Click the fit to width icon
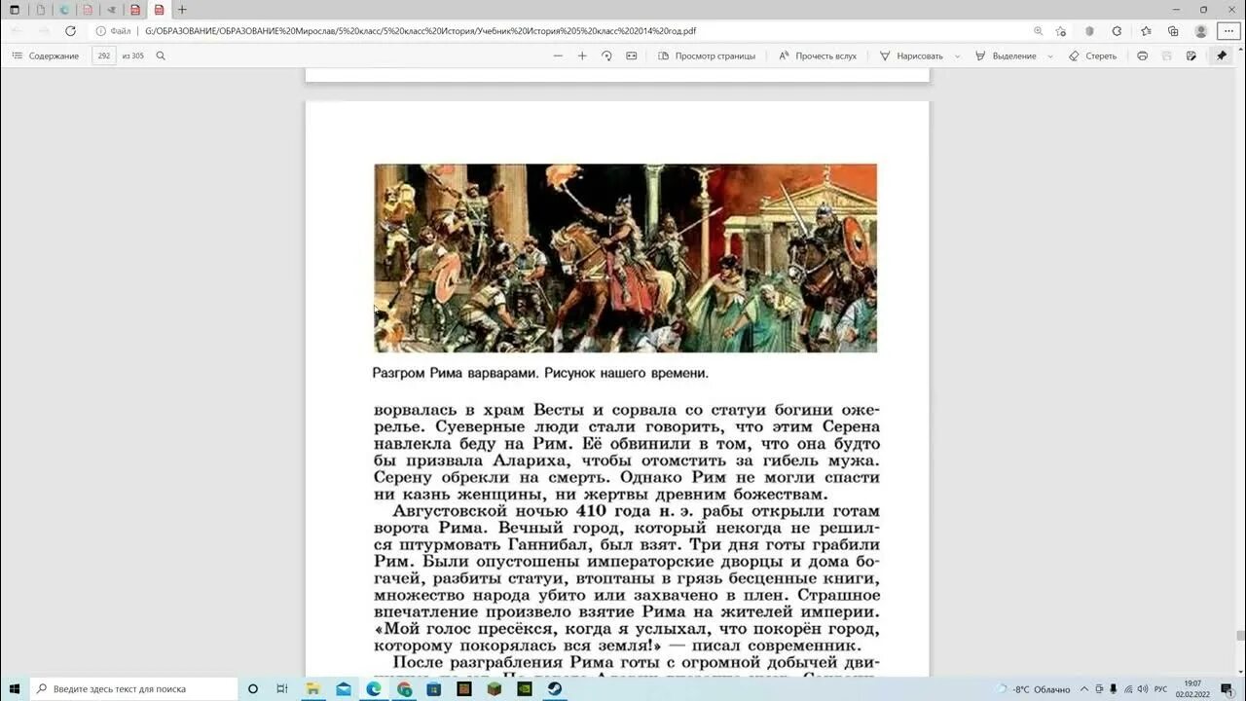This screenshot has width=1246, height=701. (x=631, y=55)
